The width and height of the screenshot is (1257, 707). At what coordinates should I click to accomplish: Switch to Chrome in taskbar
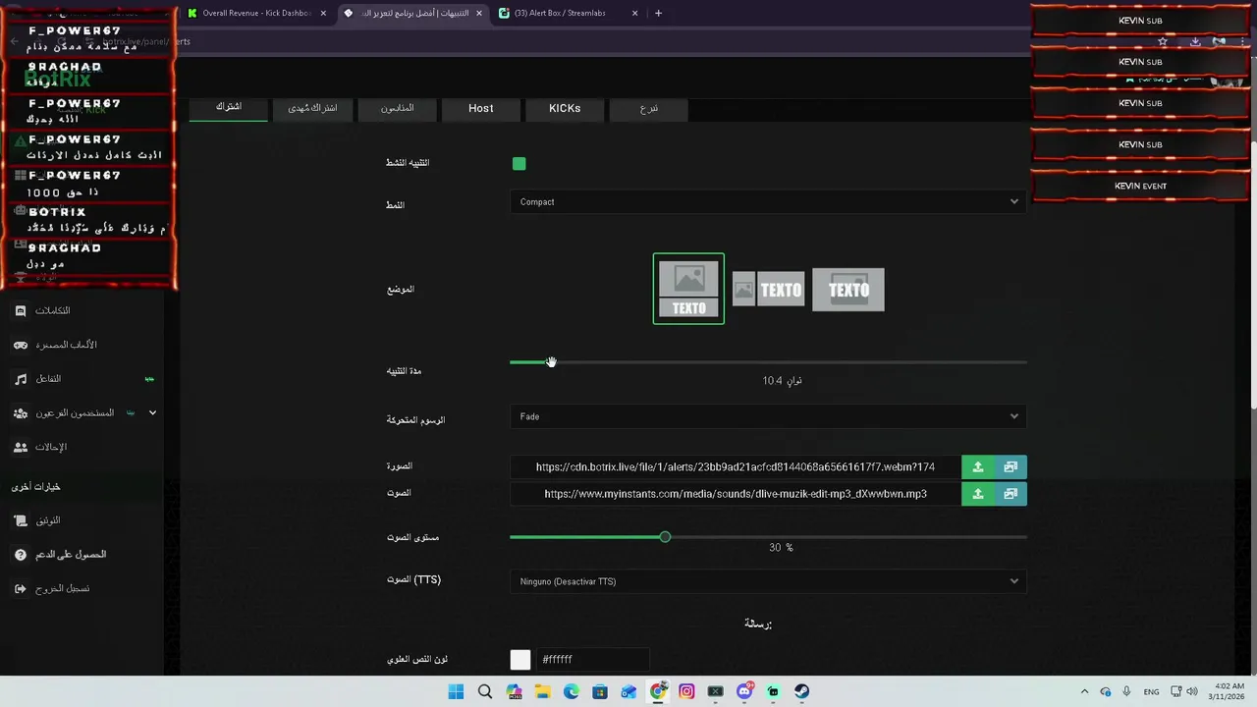click(x=658, y=692)
